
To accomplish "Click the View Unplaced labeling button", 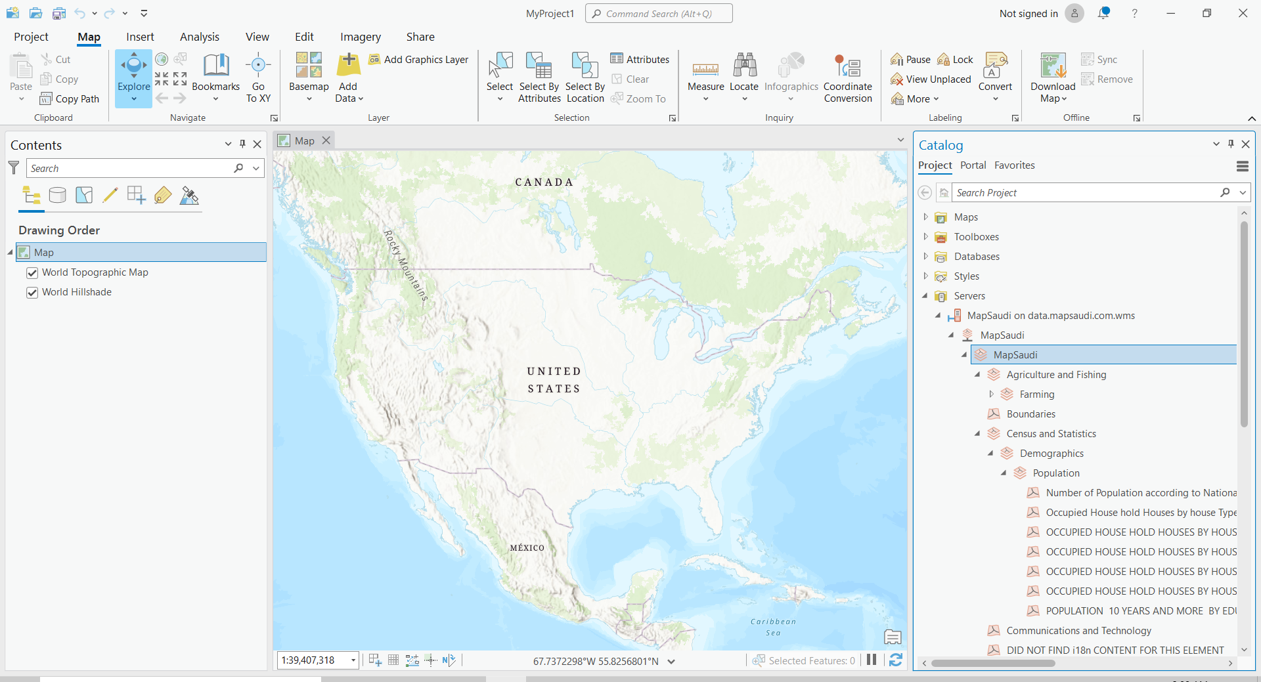I will point(931,79).
